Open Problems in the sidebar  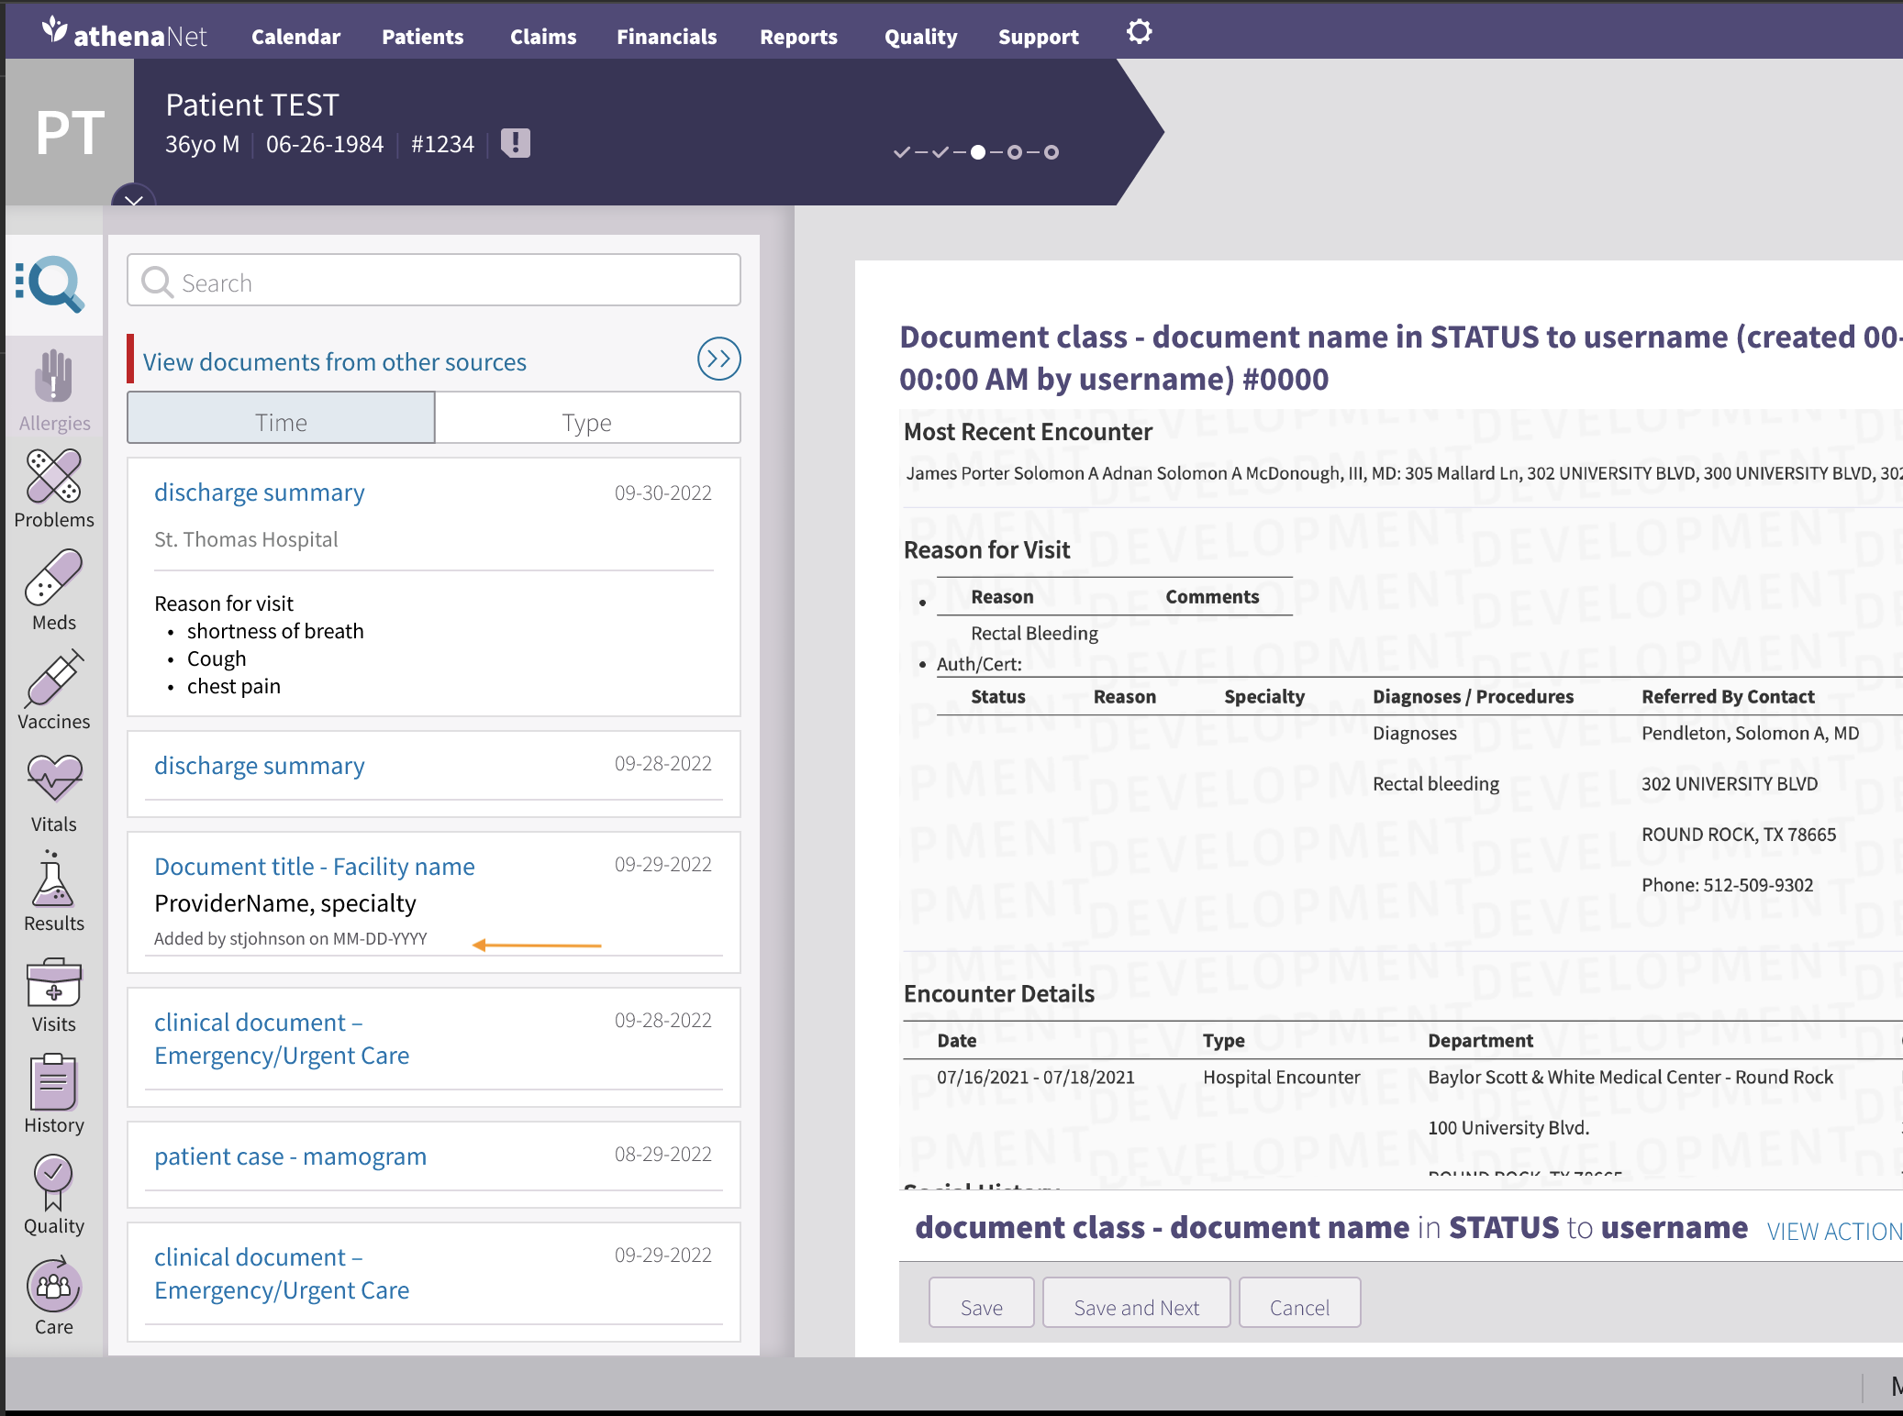click(54, 490)
